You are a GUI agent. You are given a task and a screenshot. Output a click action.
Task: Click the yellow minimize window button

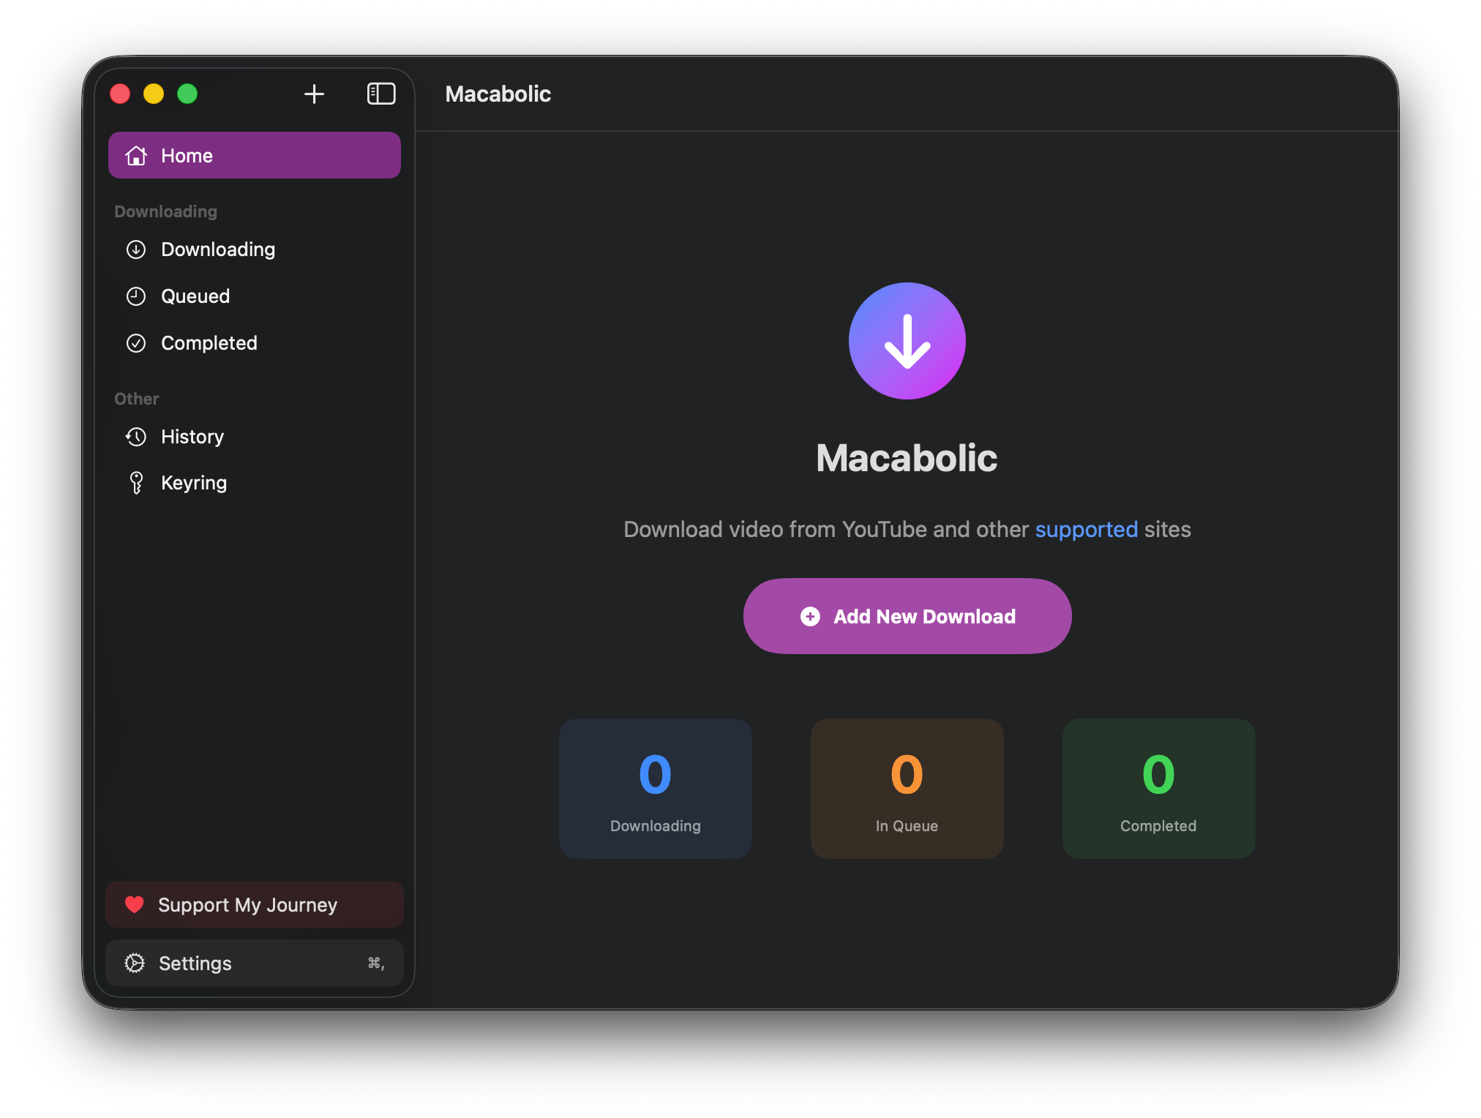tap(154, 94)
